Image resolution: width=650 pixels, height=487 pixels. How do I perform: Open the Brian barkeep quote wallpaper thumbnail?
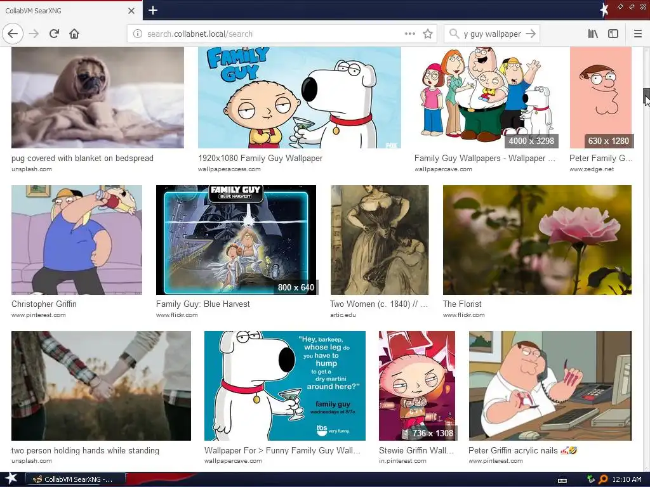pyautogui.click(x=285, y=386)
